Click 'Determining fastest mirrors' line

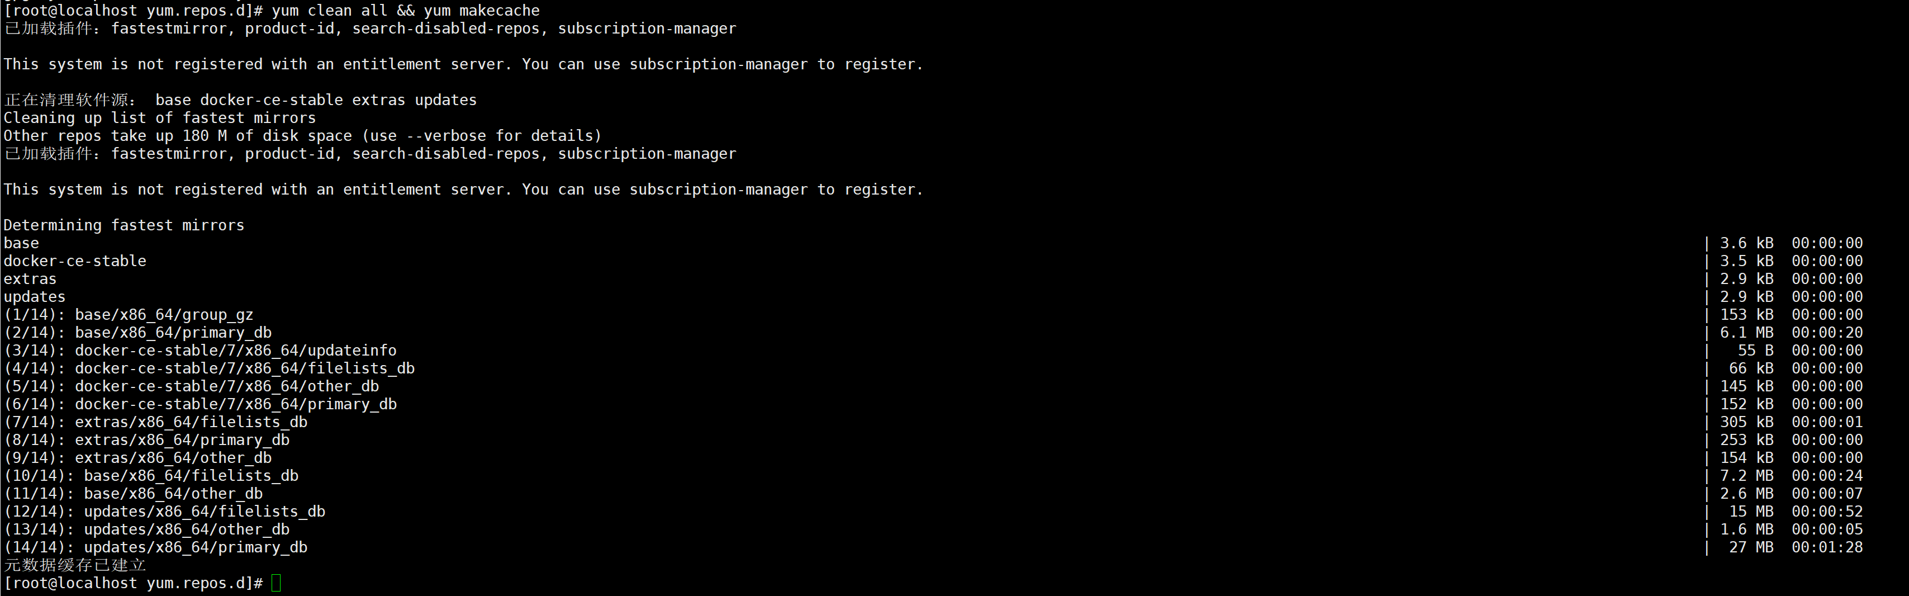click(124, 225)
